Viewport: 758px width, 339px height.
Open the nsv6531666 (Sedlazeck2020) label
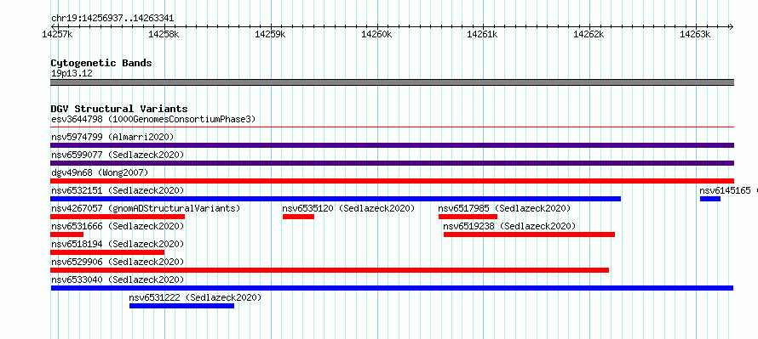(x=118, y=226)
